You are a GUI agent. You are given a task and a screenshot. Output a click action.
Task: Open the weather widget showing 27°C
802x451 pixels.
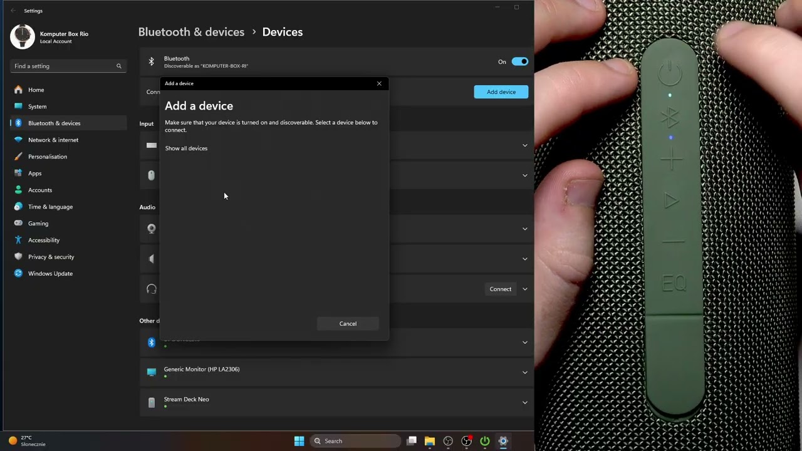(27, 441)
